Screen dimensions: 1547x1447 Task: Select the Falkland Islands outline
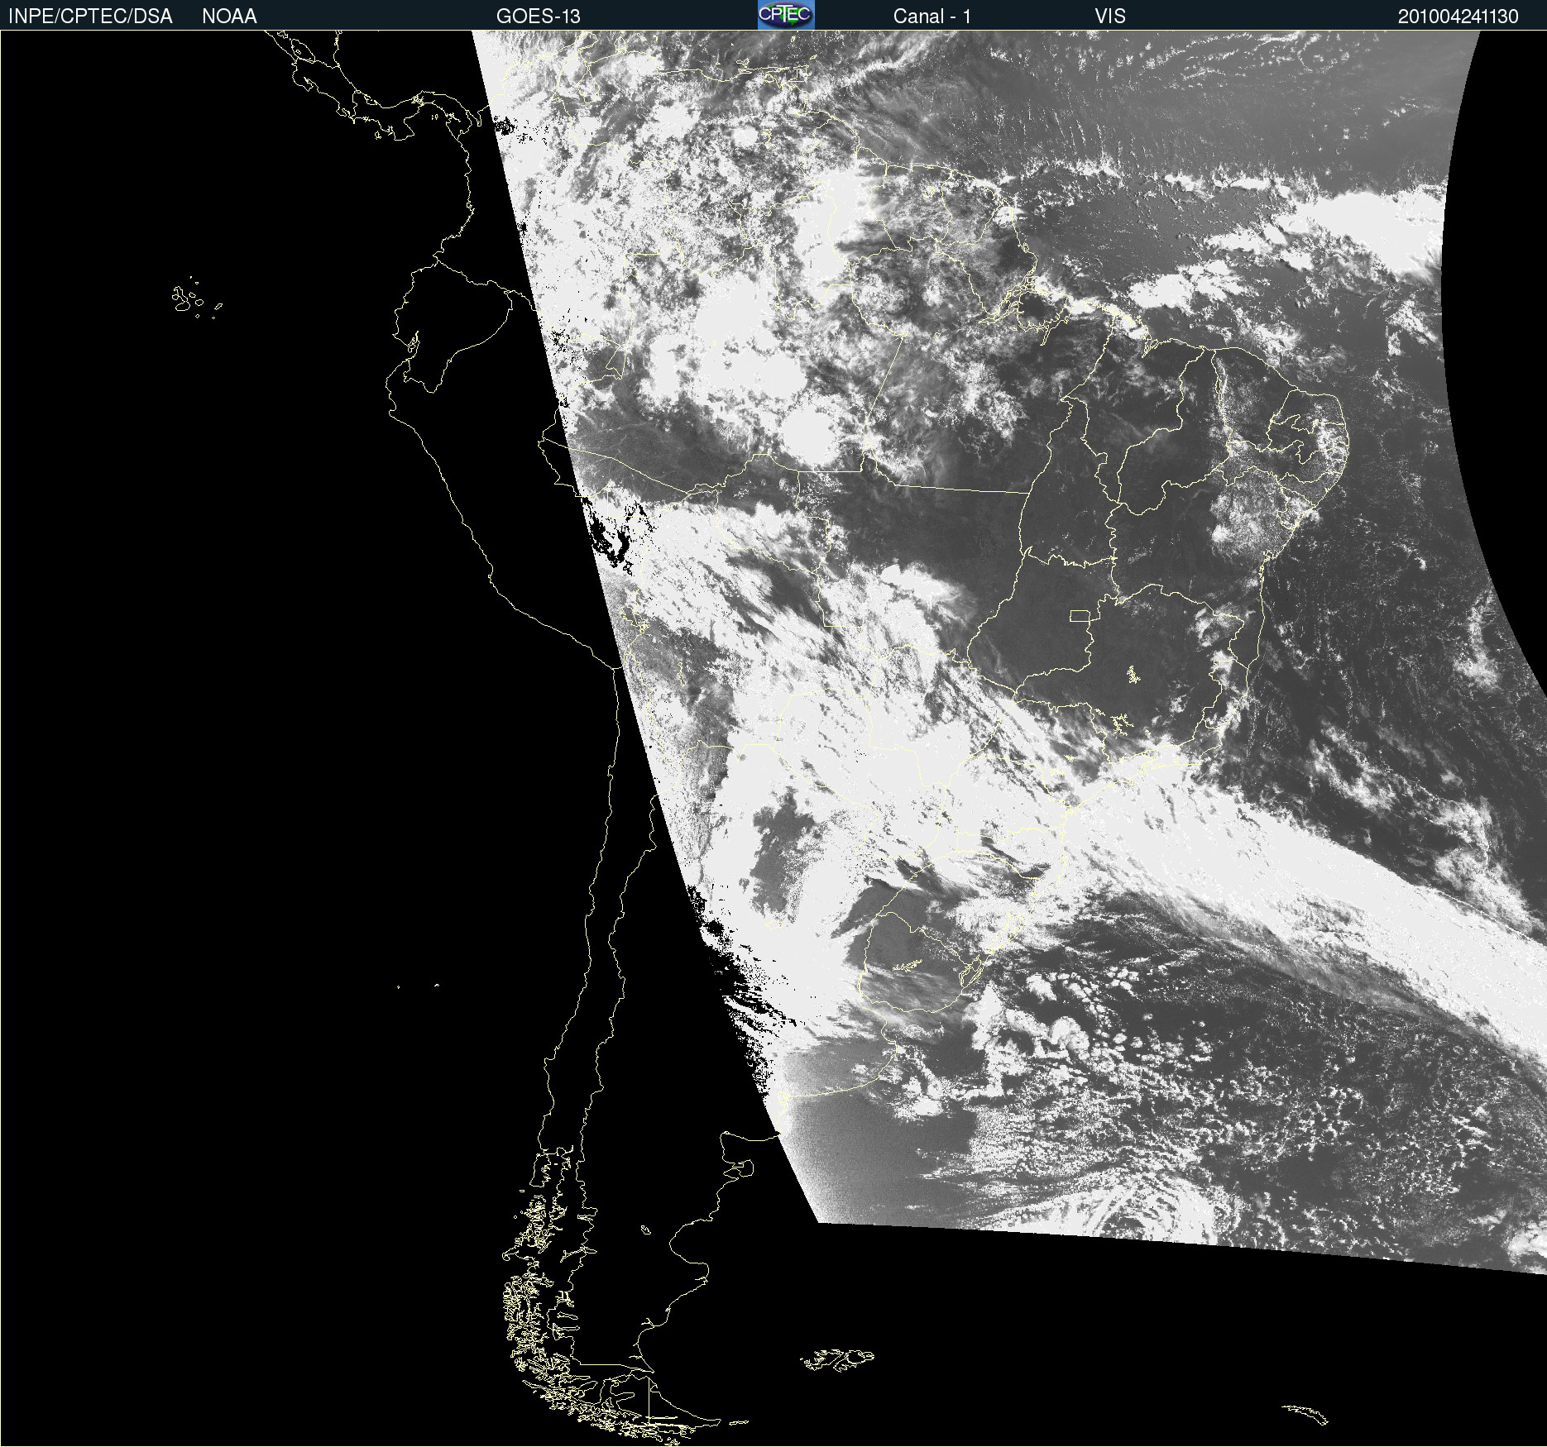click(x=837, y=1359)
